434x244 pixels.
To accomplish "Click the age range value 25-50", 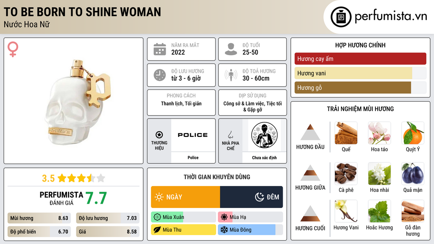I will [250, 52].
